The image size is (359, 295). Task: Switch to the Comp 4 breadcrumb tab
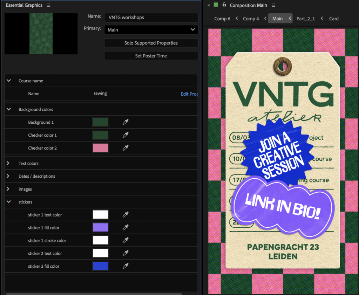251,19
